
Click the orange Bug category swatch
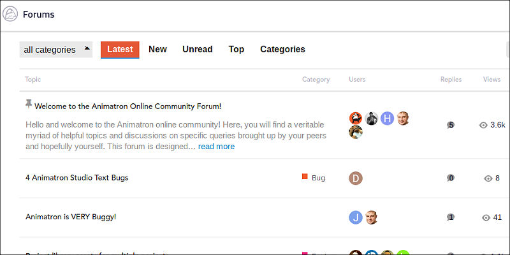coord(305,177)
